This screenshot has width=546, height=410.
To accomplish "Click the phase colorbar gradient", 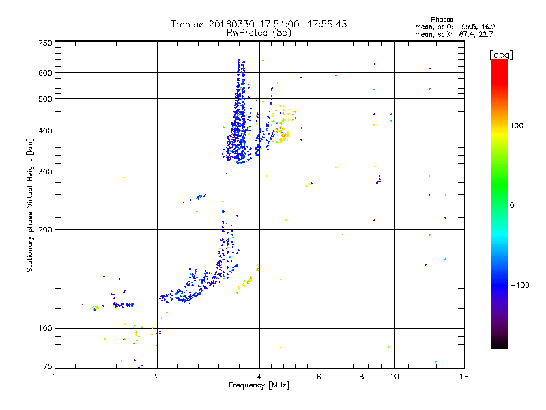I will pos(500,204).
